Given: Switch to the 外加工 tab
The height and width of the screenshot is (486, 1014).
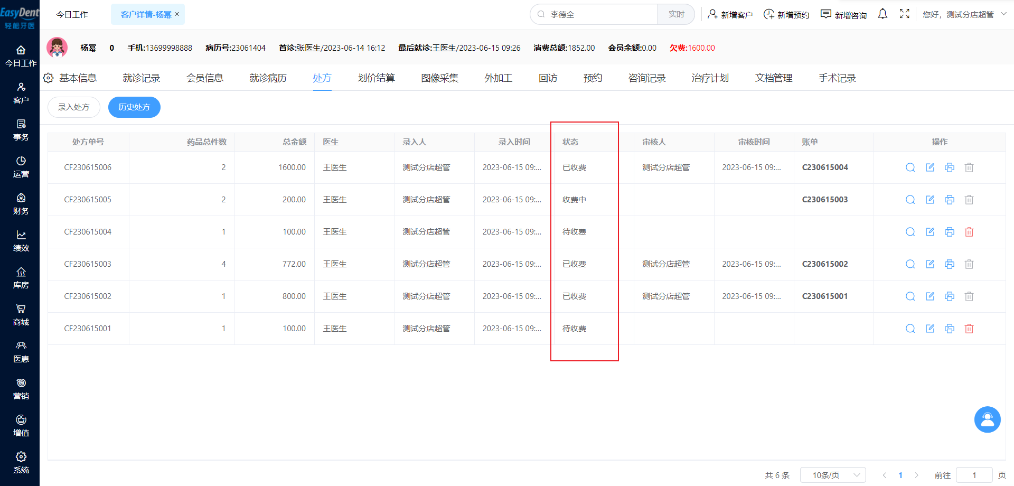Looking at the screenshot, I should 498,78.
